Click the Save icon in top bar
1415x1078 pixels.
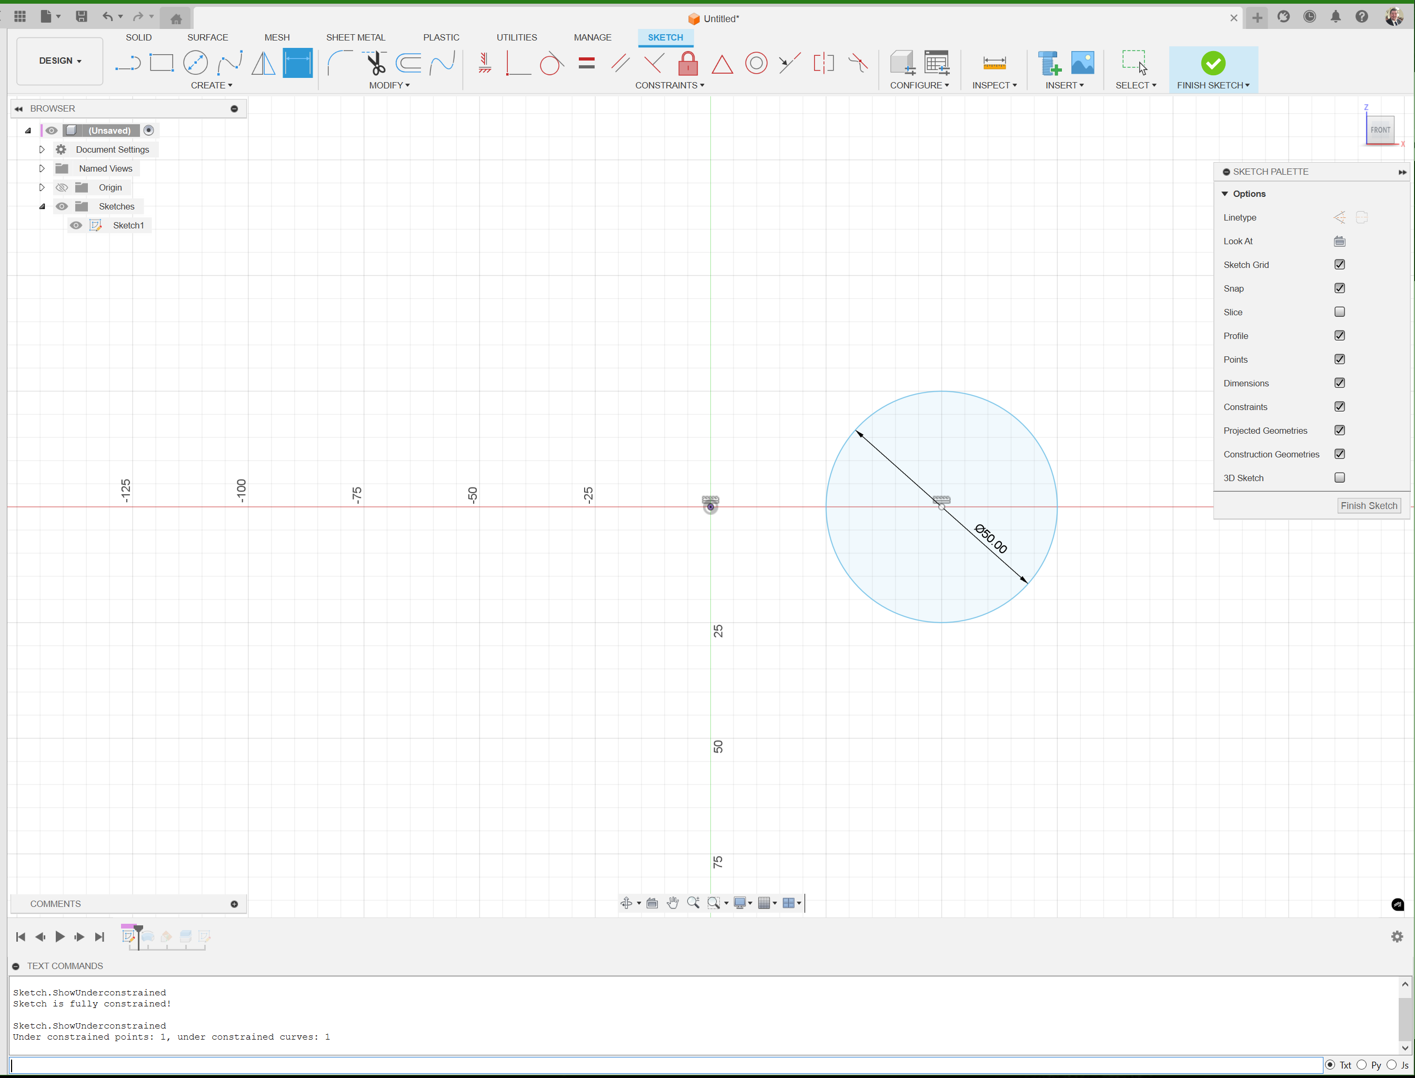click(81, 17)
